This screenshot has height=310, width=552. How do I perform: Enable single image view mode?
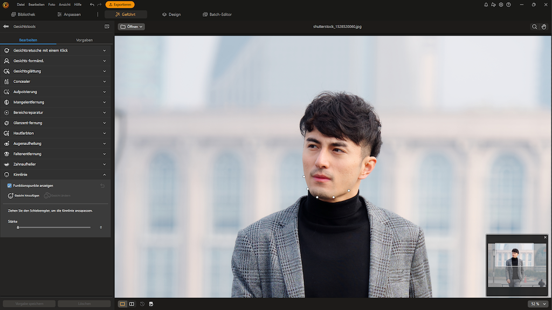[x=122, y=304]
